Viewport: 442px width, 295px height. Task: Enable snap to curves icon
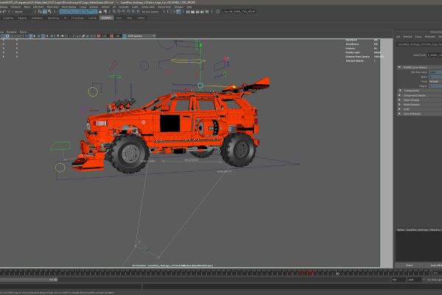pyautogui.click(x=119, y=12)
